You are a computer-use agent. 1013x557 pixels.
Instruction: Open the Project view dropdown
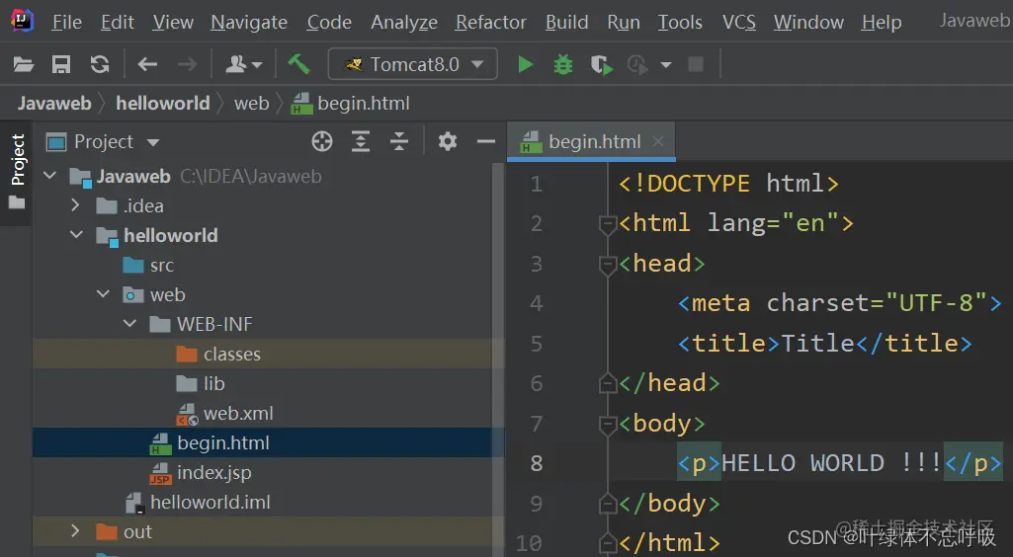pyautogui.click(x=103, y=142)
